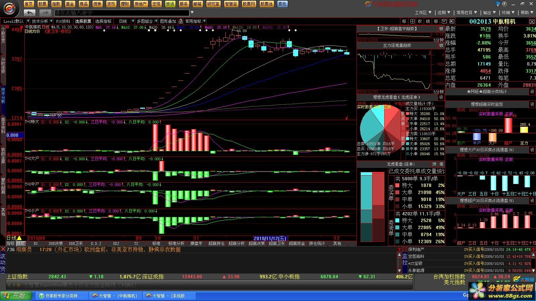536x301 pixels.
Task: Select the 模板 tab at bottom left
Action: coord(21,243)
